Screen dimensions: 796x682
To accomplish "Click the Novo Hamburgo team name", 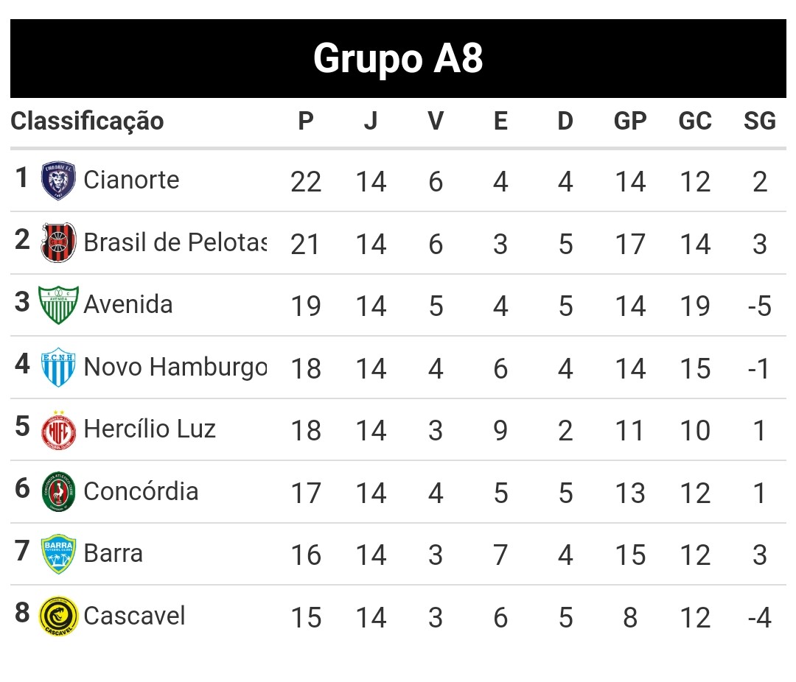I will [175, 367].
